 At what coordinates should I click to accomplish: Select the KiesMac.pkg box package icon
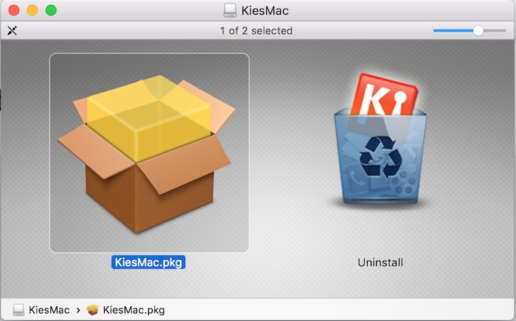(x=147, y=154)
